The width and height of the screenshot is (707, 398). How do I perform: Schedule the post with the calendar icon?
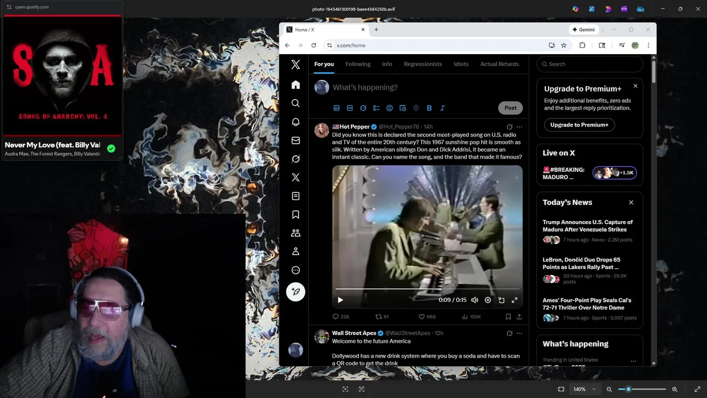pyautogui.click(x=403, y=108)
